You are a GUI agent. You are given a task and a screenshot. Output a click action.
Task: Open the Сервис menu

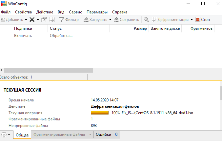(75, 12)
